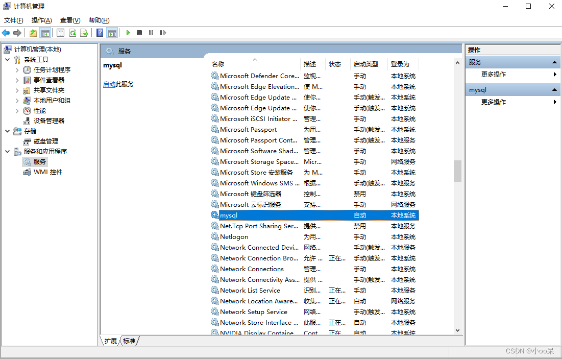Open the 操作(A) menu
Screen dimensions: 562x359
[41, 20]
